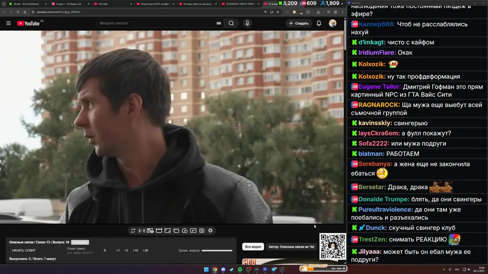Image resolution: width=488 pixels, height=274 pixels.
Task: Click the РУС language indicator
Action: coord(457,269)
